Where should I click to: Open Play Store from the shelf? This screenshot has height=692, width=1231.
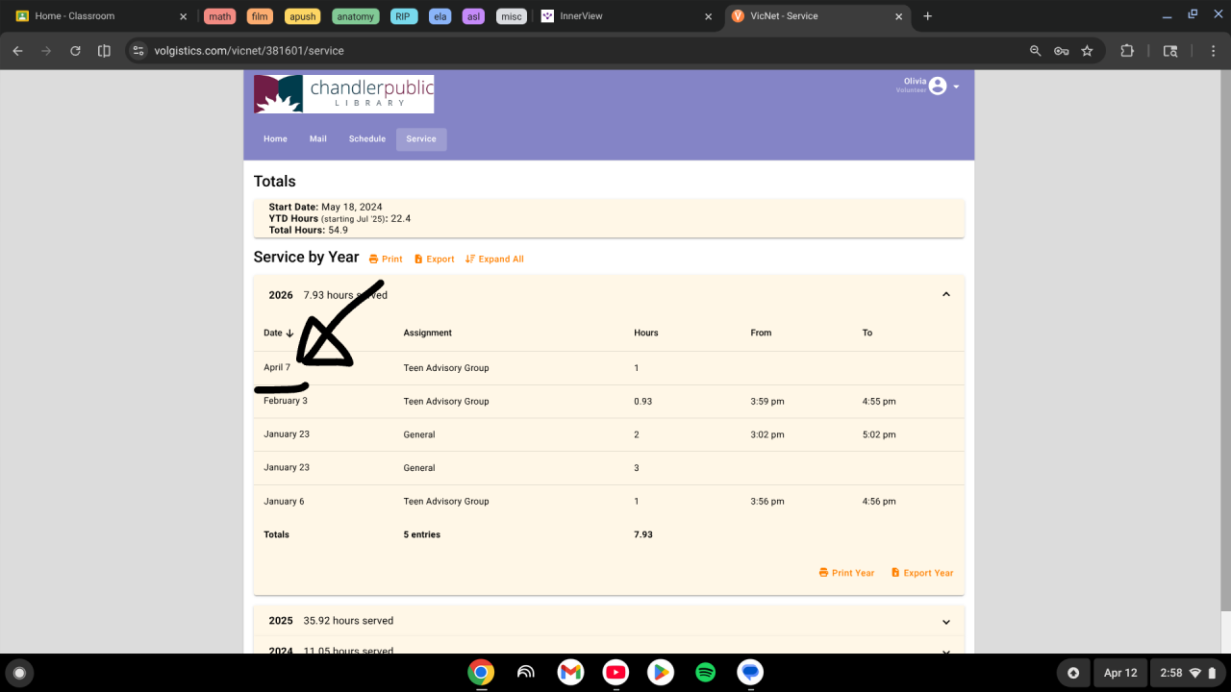[x=661, y=672]
